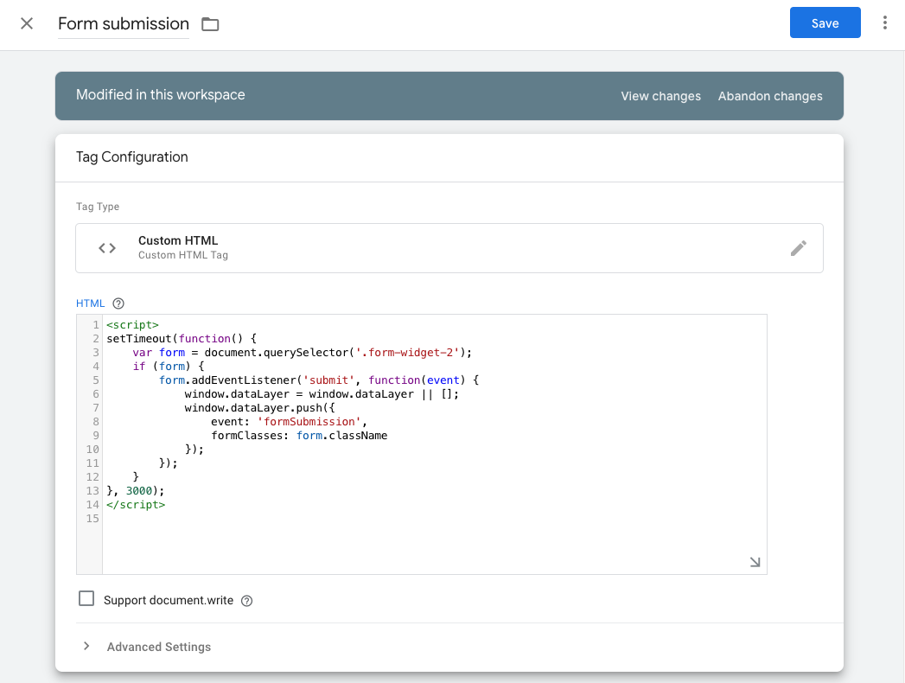Click the Modified in this workspace banner text
Image resolution: width=905 pixels, height=683 pixels.
[161, 95]
